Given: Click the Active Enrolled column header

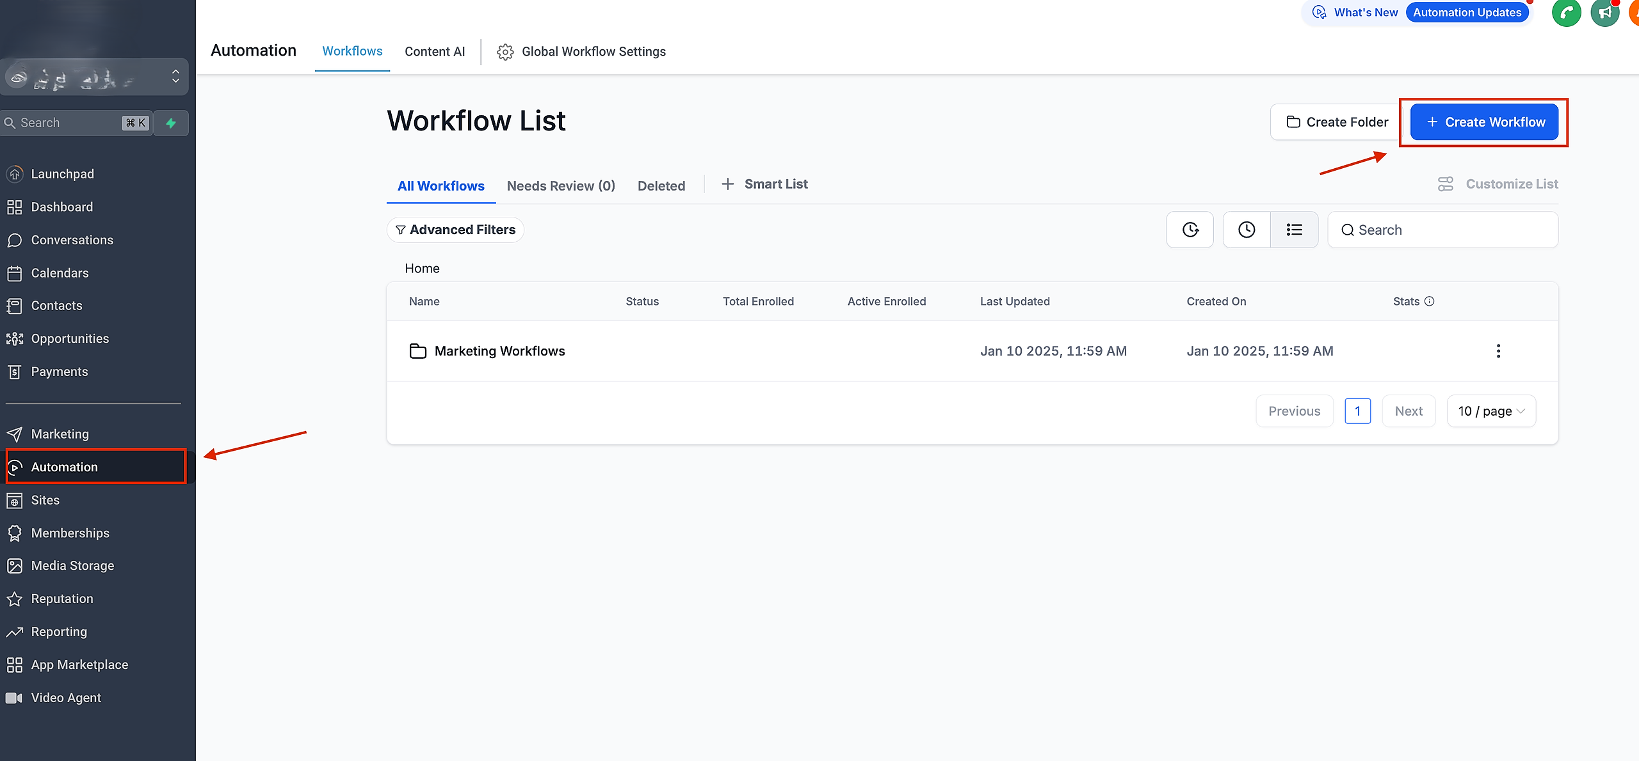Looking at the screenshot, I should 887,301.
